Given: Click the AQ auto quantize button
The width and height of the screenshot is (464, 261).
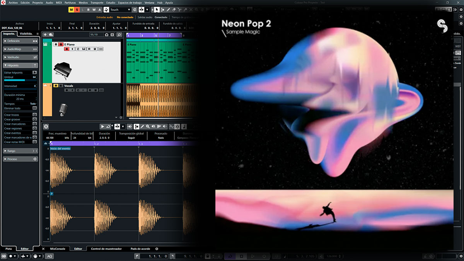Looking at the screenshot, I should (50, 256).
